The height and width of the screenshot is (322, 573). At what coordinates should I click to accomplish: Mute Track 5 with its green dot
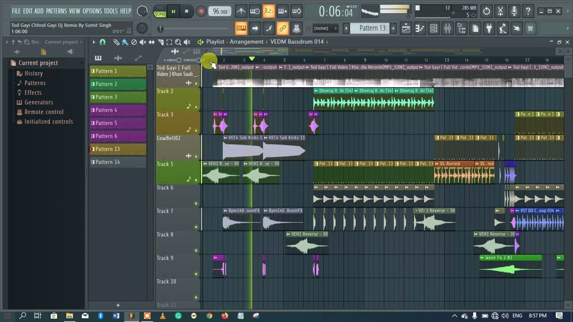click(x=196, y=180)
